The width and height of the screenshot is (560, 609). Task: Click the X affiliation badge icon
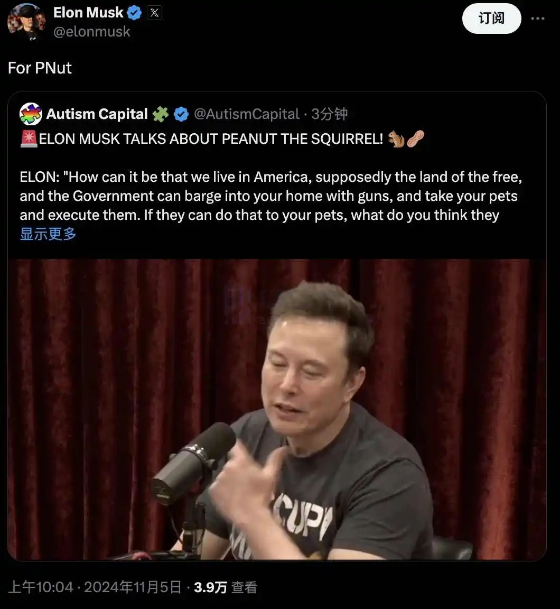point(154,13)
